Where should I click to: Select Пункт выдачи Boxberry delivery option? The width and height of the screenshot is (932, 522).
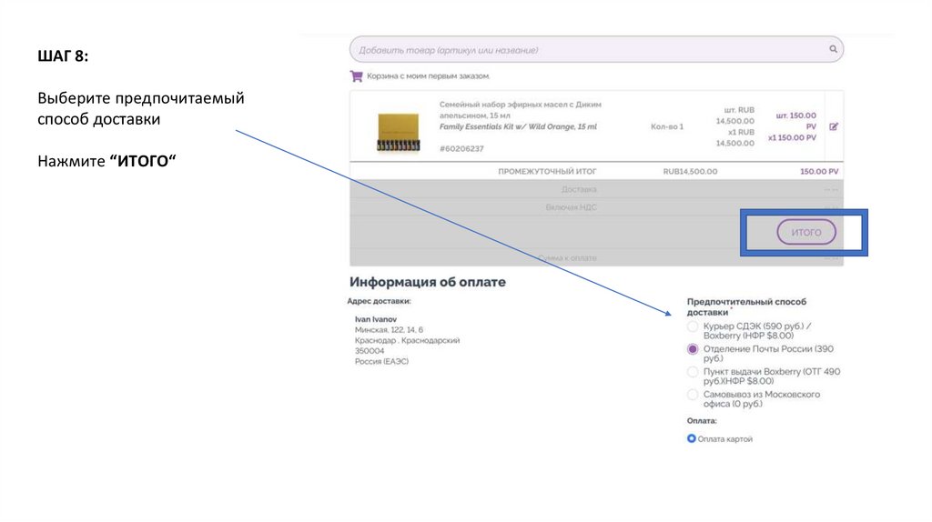point(693,372)
